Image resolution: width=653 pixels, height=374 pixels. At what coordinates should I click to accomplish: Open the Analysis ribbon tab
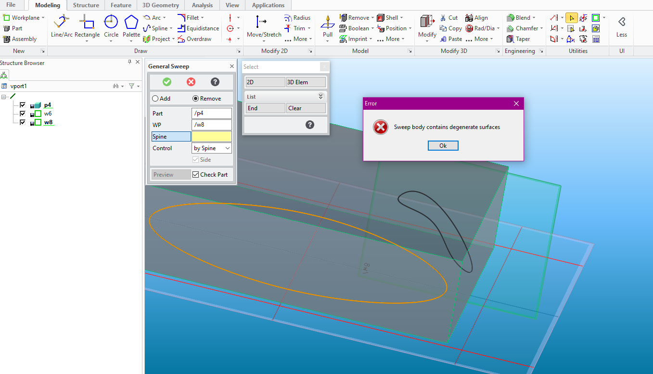point(202,5)
